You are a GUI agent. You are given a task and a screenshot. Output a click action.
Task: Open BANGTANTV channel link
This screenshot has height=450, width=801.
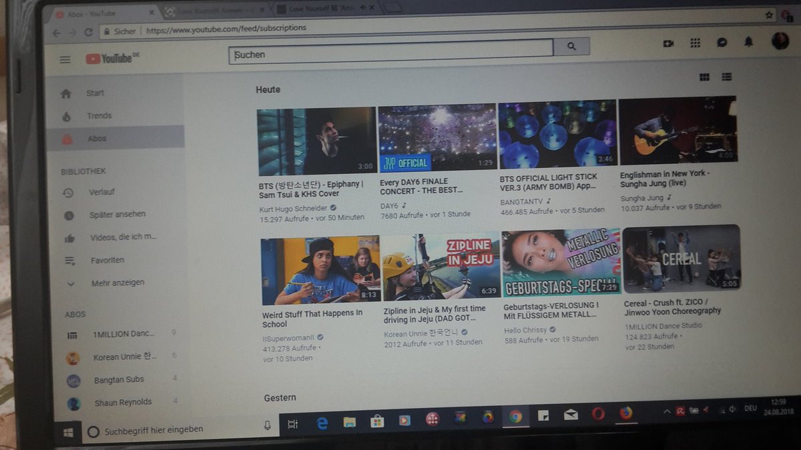coord(522,201)
